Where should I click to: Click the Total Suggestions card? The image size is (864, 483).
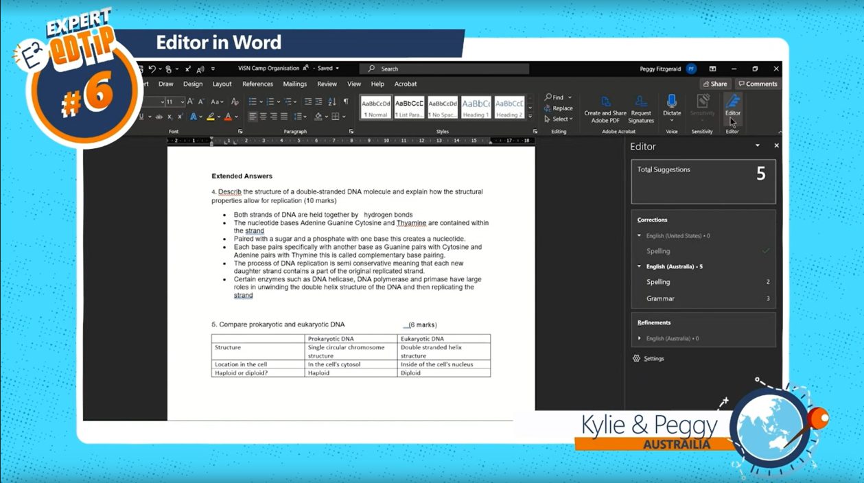(x=703, y=182)
